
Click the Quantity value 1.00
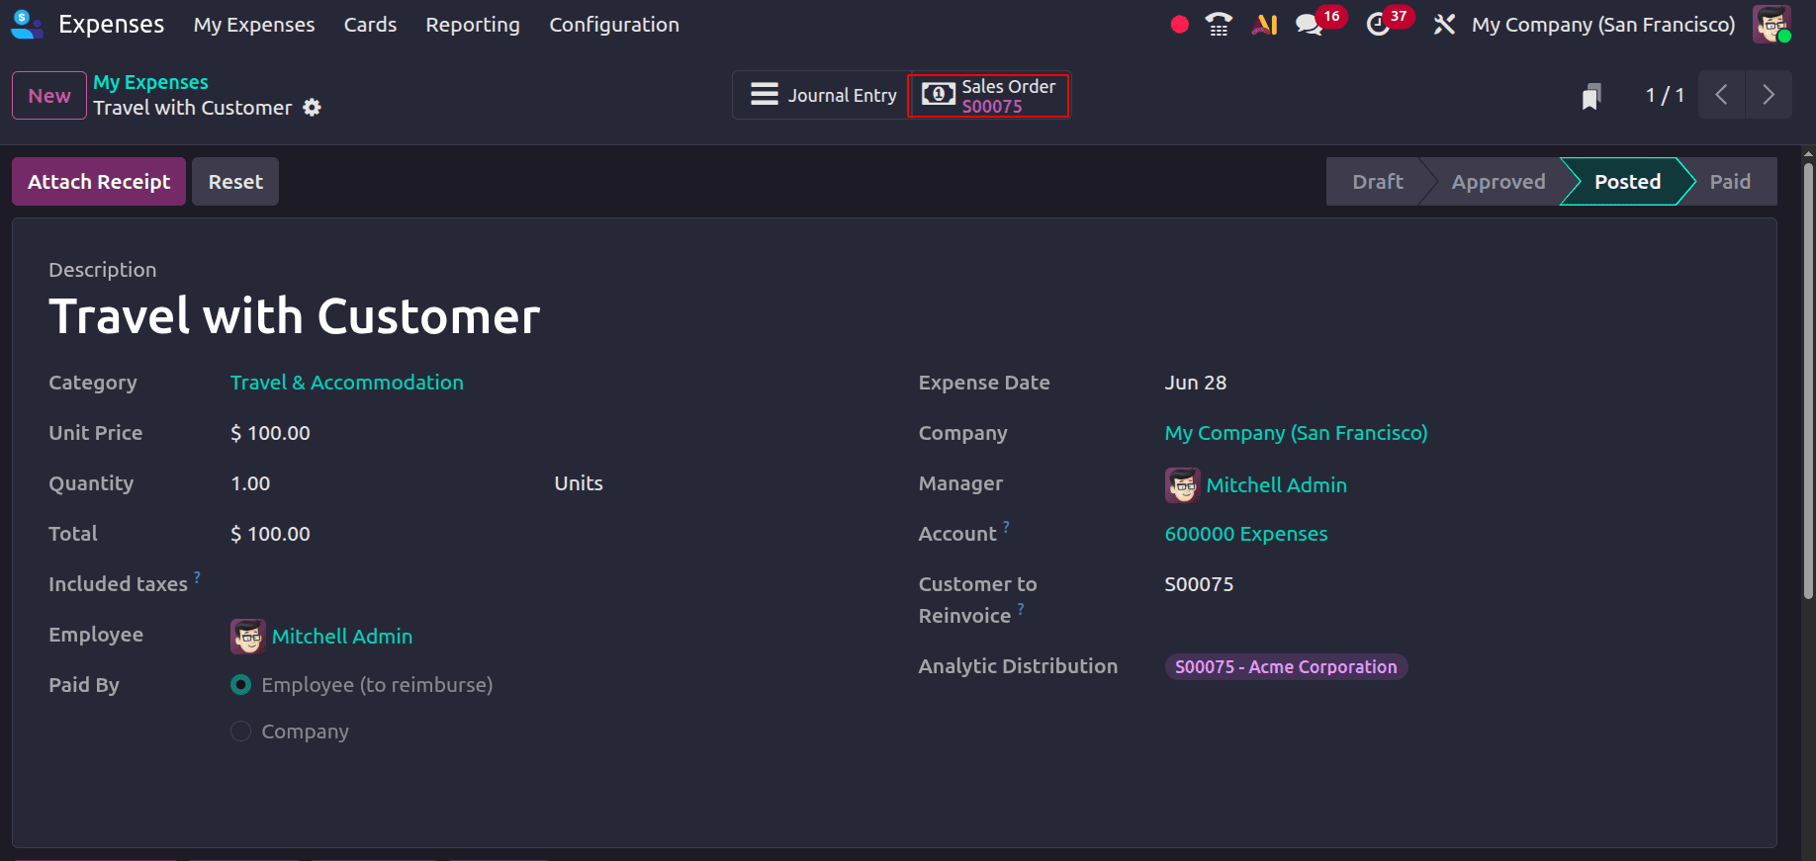250,483
